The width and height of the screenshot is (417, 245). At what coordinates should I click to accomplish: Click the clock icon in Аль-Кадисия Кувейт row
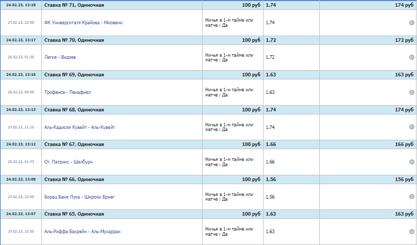(412, 127)
